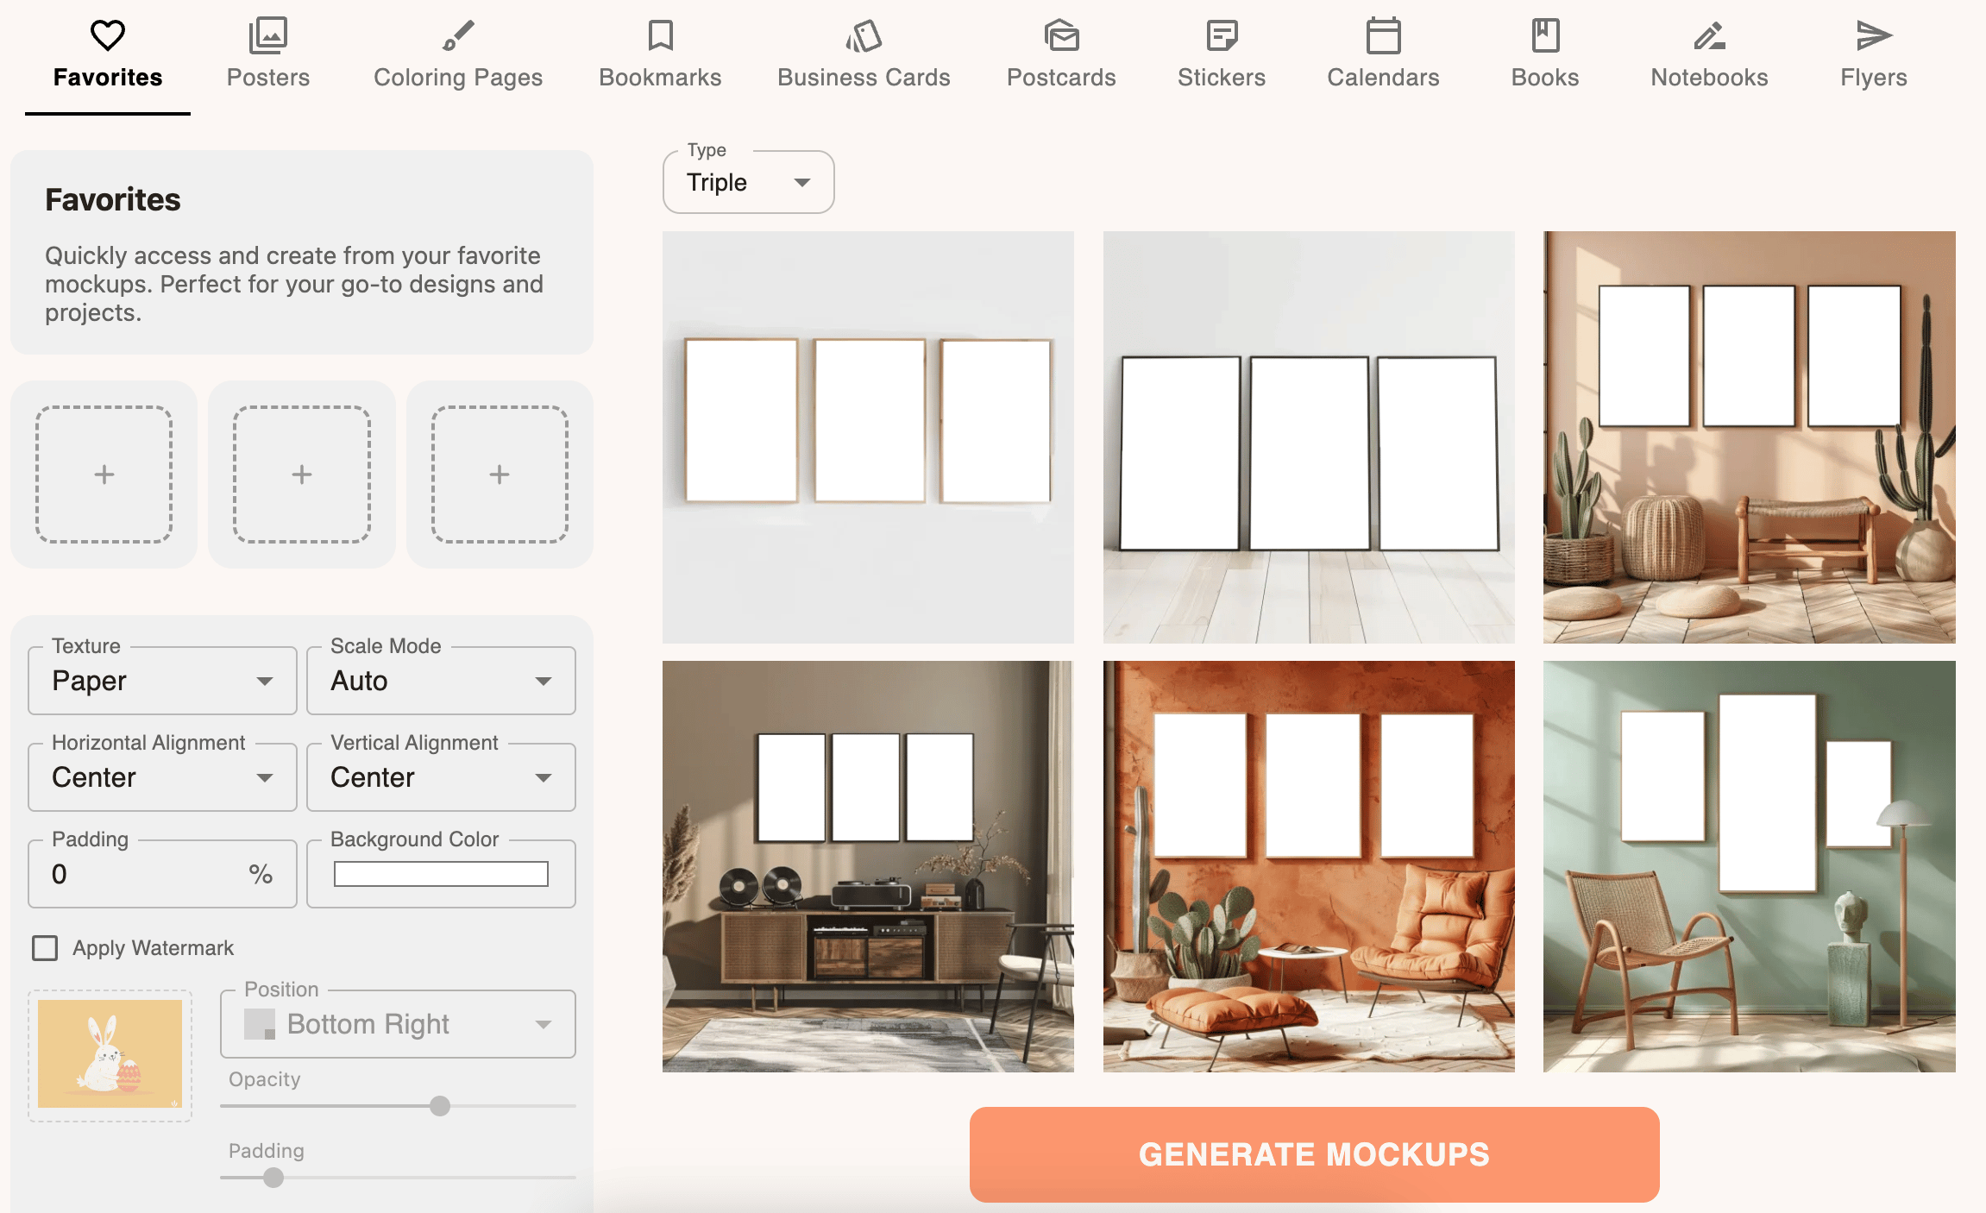The width and height of the screenshot is (1986, 1213).
Task: Add a design to the first upload slot
Action: (104, 475)
